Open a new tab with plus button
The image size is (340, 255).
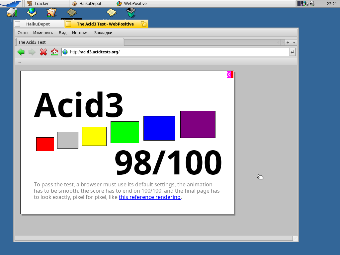point(288,42)
